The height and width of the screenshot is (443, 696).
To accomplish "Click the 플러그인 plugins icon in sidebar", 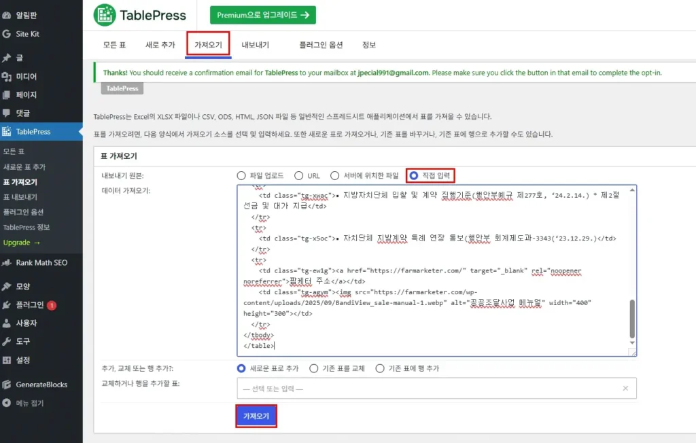I will (x=7, y=305).
